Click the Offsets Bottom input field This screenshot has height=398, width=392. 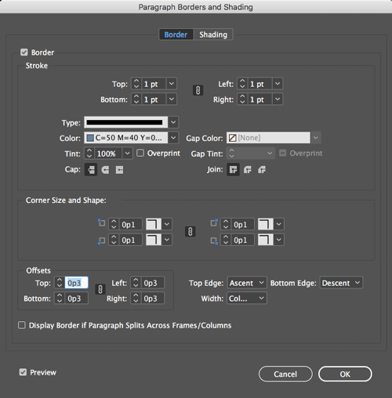[76, 298]
